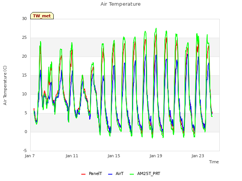Click the blue AirT legend marker
Image resolution: width=242 pixels, height=181 pixels.
tap(110, 174)
